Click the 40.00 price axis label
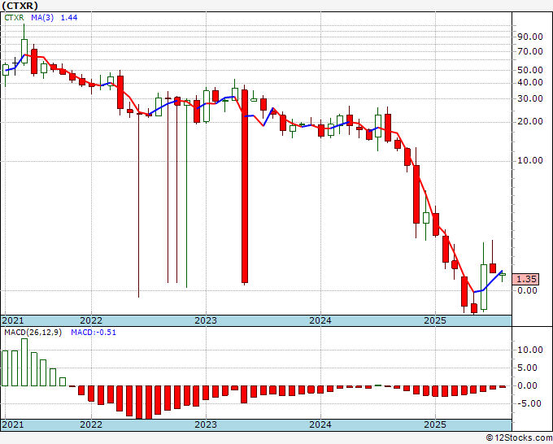This screenshot has width=553, height=444. [x=530, y=82]
